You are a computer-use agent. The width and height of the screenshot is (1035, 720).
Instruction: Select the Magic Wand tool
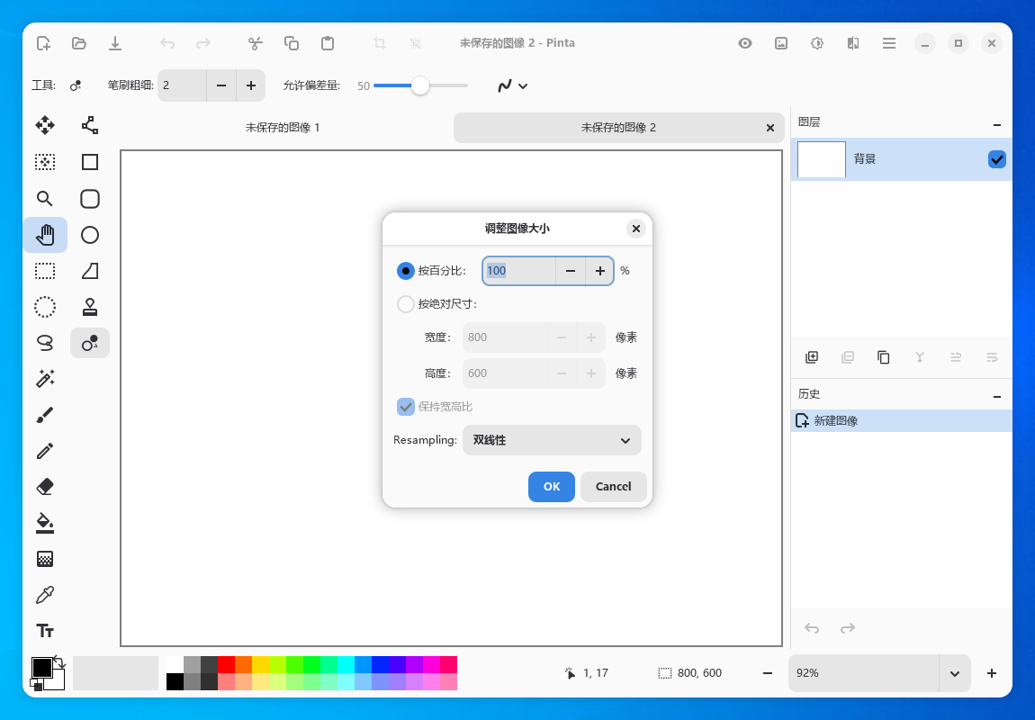pyautogui.click(x=45, y=379)
